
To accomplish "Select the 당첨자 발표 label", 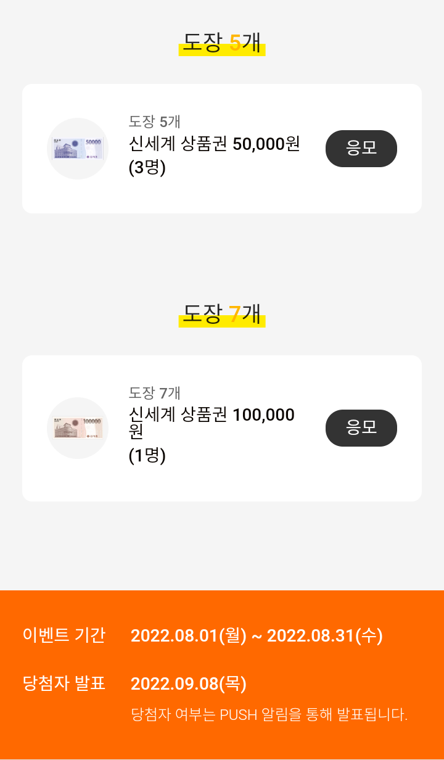I will (64, 683).
